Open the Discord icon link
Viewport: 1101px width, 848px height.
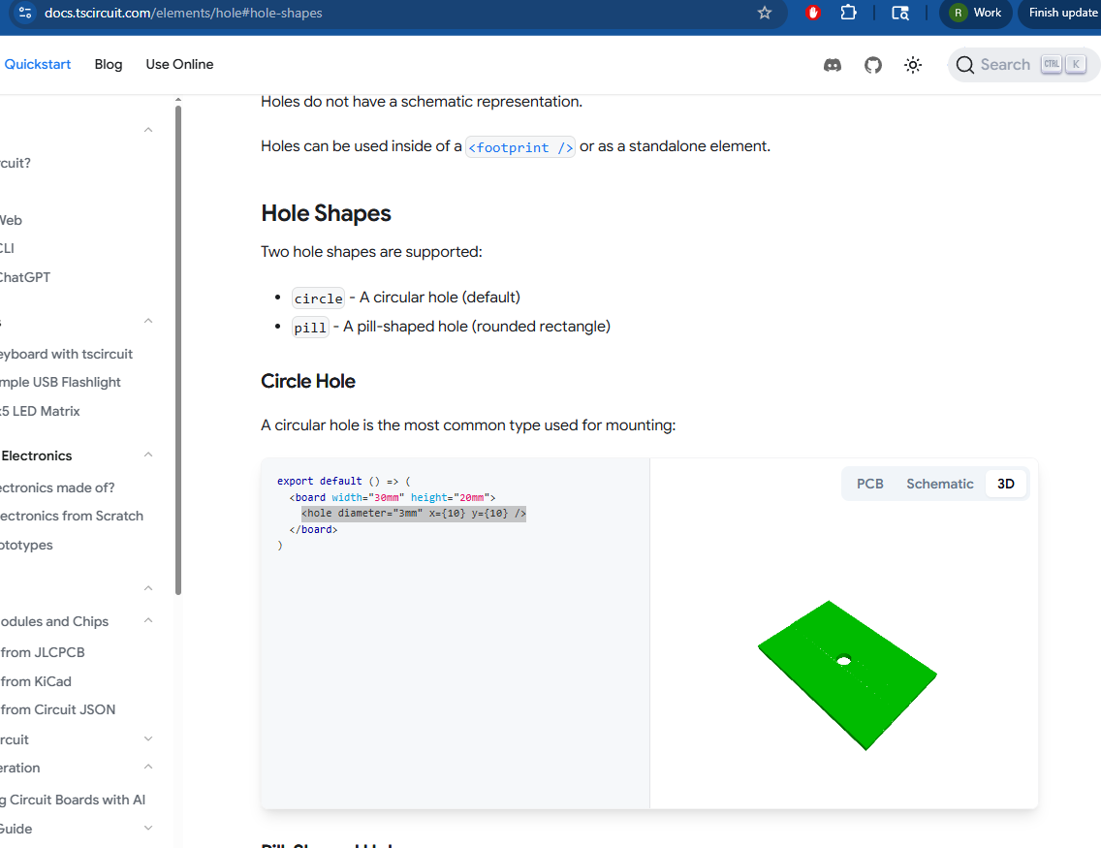(833, 65)
